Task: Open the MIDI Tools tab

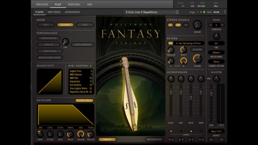Action: (54, 12)
